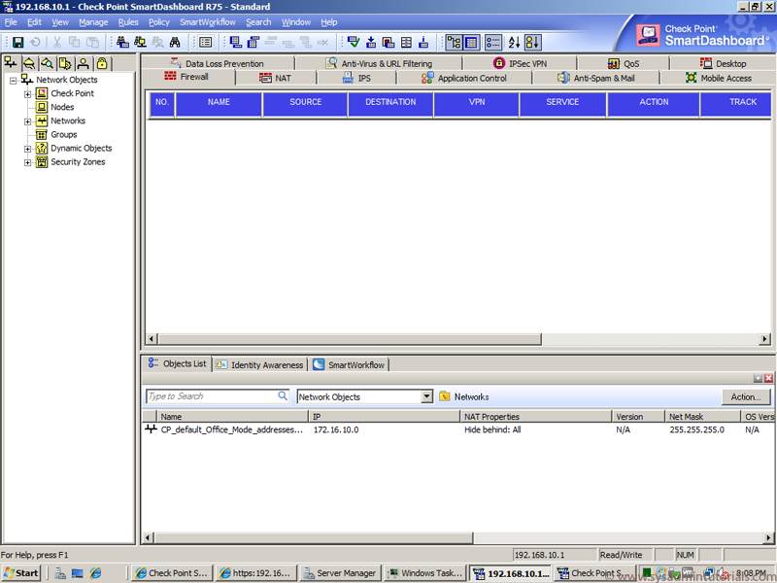The image size is (777, 583).
Task: Click the verify policy green checkmark icon
Action: pyautogui.click(x=354, y=43)
